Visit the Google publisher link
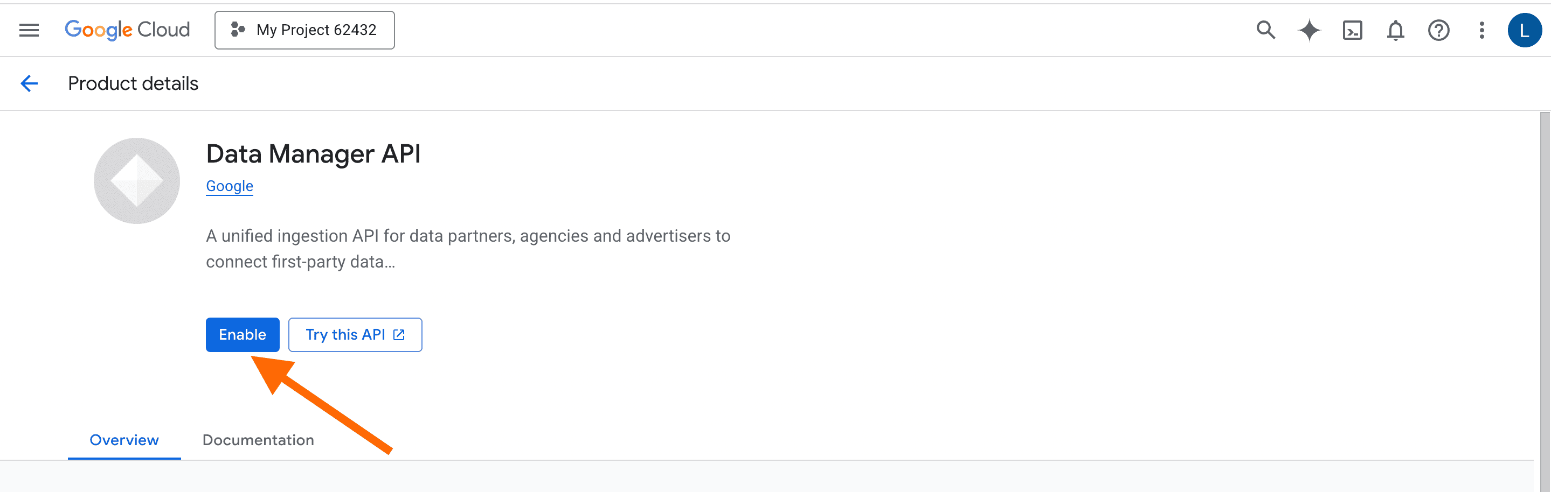 pyautogui.click(x=230, y=186)
